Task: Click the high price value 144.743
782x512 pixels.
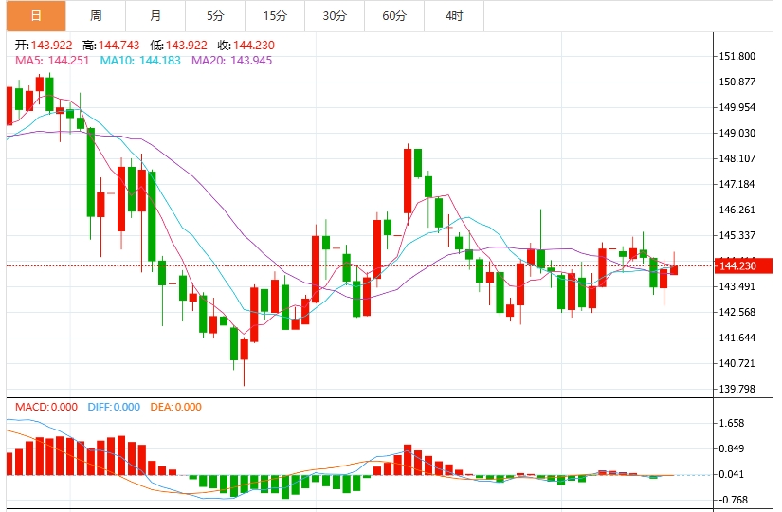Action: pos(118,46)
